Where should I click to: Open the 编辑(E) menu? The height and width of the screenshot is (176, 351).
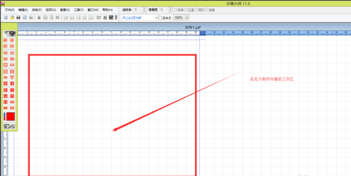tap(23, 10)
